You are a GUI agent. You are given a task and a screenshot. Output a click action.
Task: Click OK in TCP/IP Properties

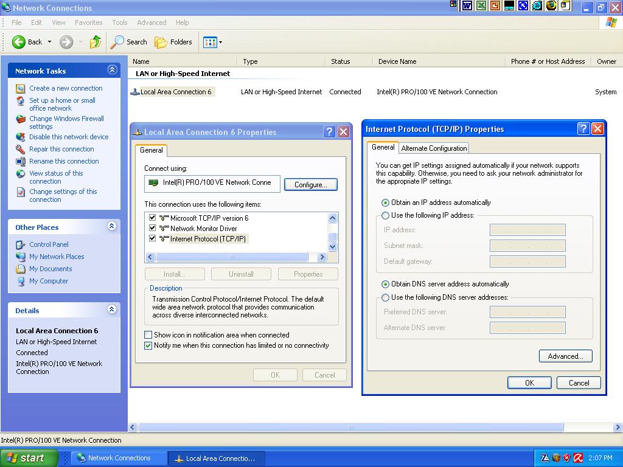click(x=529, y=383)
